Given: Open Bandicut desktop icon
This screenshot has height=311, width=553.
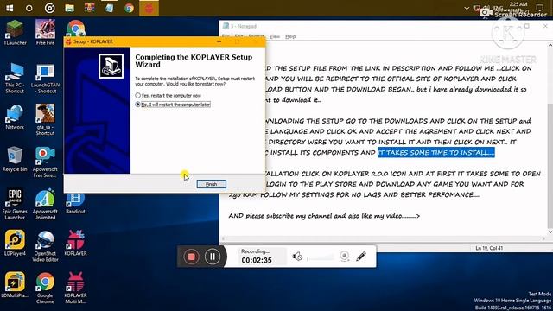Looking at the screenshot, I should click(x=75, y=204).
